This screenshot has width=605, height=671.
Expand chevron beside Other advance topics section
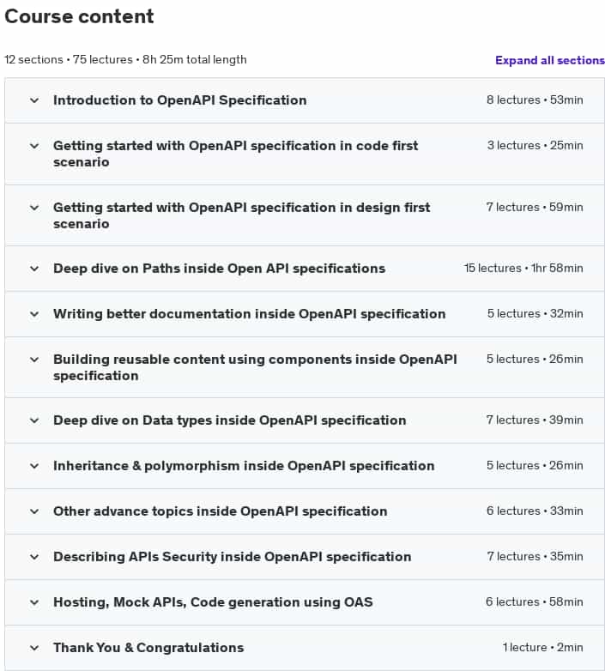(34, 511)
